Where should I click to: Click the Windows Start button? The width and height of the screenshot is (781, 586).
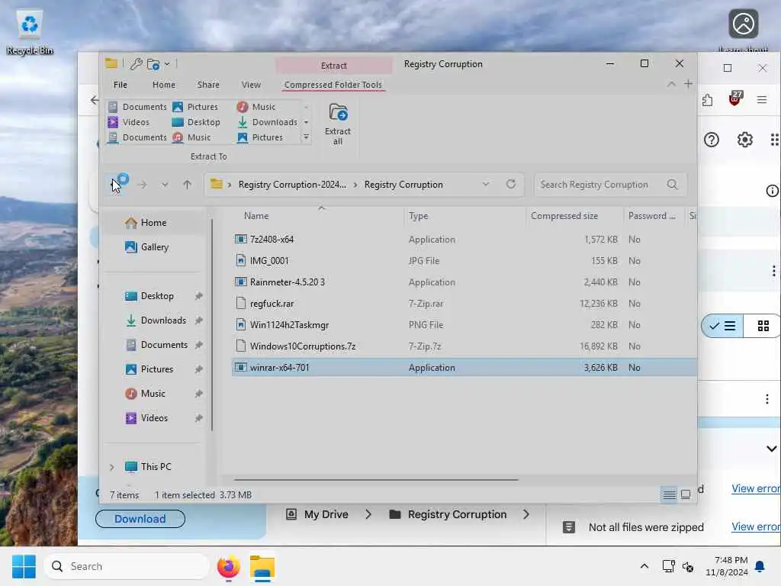(24, 567)
